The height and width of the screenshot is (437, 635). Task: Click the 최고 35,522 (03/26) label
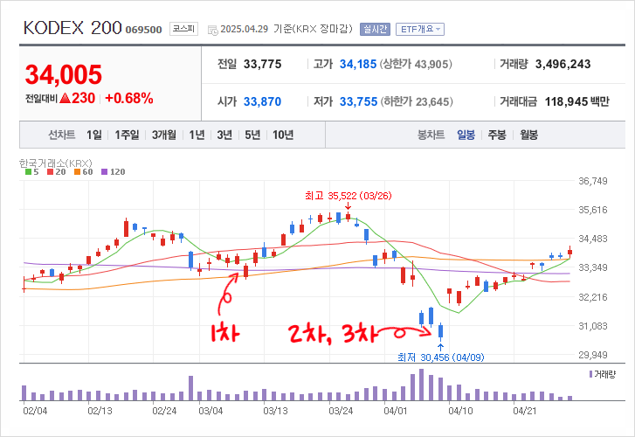349,196
